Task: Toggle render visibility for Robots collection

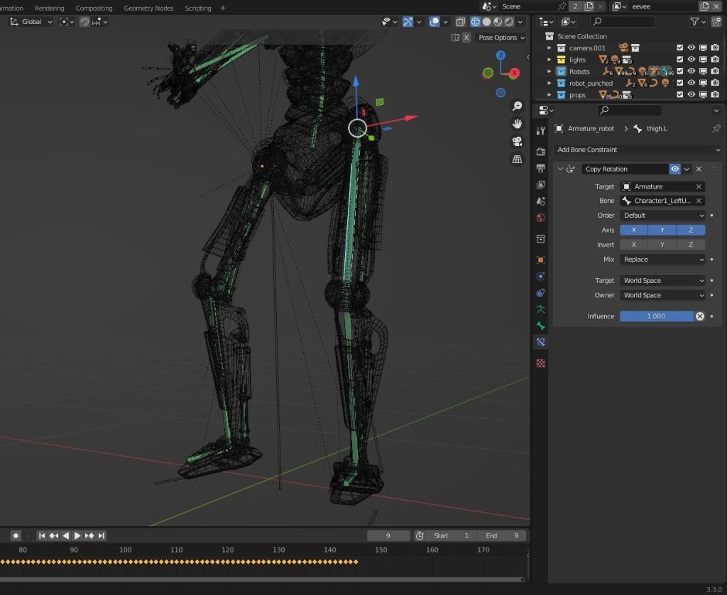Action: click(715, 71)
